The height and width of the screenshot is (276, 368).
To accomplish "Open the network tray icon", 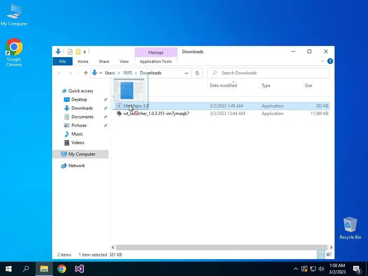I will coord(313,269).
